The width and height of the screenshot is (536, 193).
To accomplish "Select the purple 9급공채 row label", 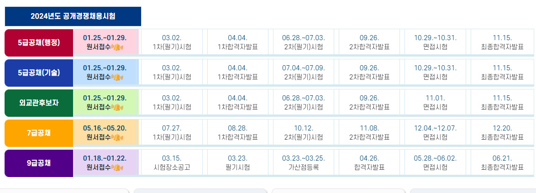I will 39,163.
